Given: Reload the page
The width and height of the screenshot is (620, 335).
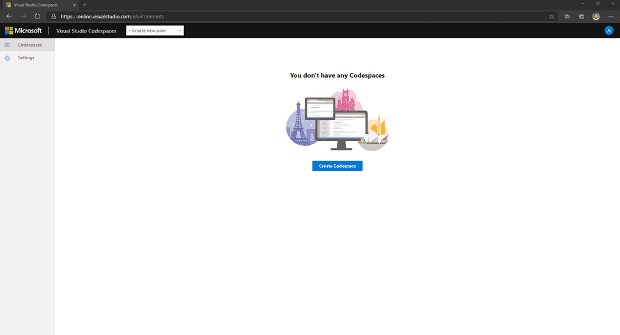Looking at the screenshot, I should (x=37, y=17).
